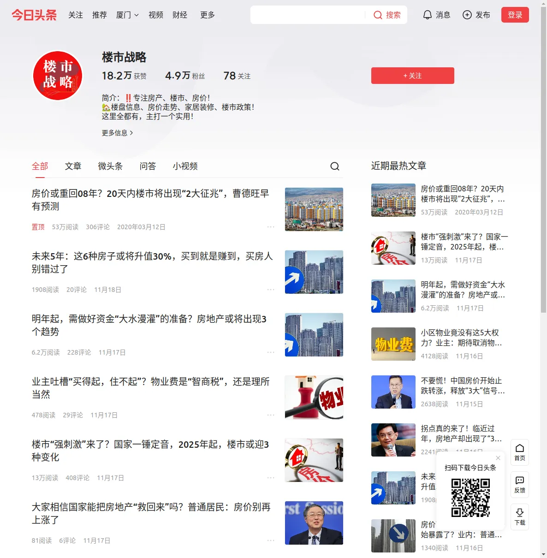Open 物业费 thumbnail in hot articles sidebar
This screenshot has height=558, width=547.
coord(393,344)
